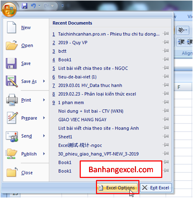The height and width of the screenshot is (198, 193).
Task: Click the Excel Options button
Action: coord(117,188)
